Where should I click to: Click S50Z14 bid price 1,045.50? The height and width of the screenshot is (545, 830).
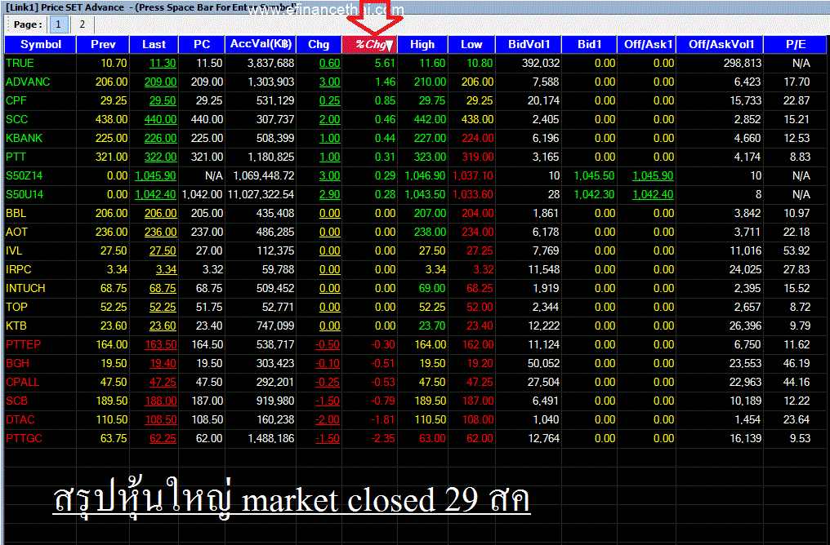[595, 176]
